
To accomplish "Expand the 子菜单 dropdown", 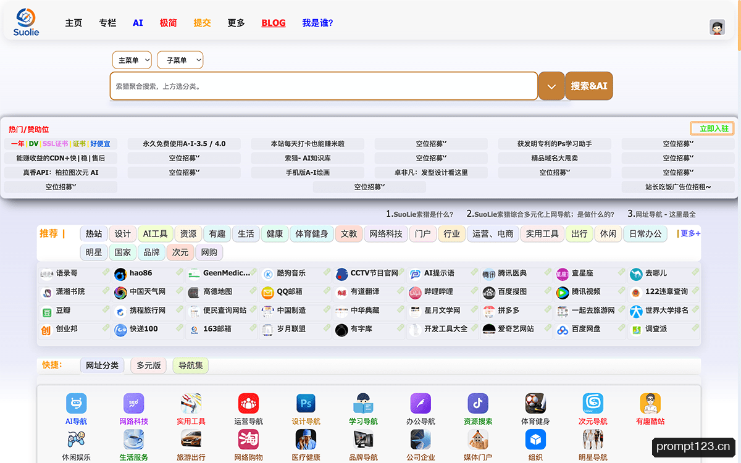I will 180,60.
